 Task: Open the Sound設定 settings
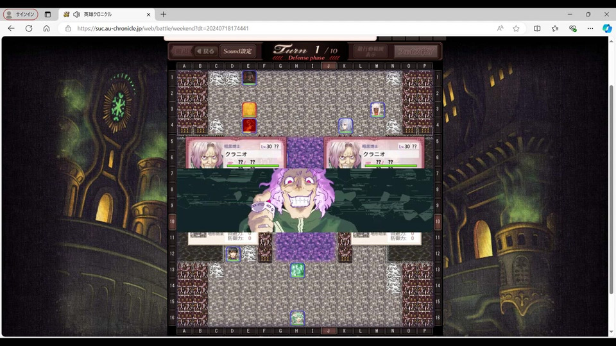[x=237, y=51]
